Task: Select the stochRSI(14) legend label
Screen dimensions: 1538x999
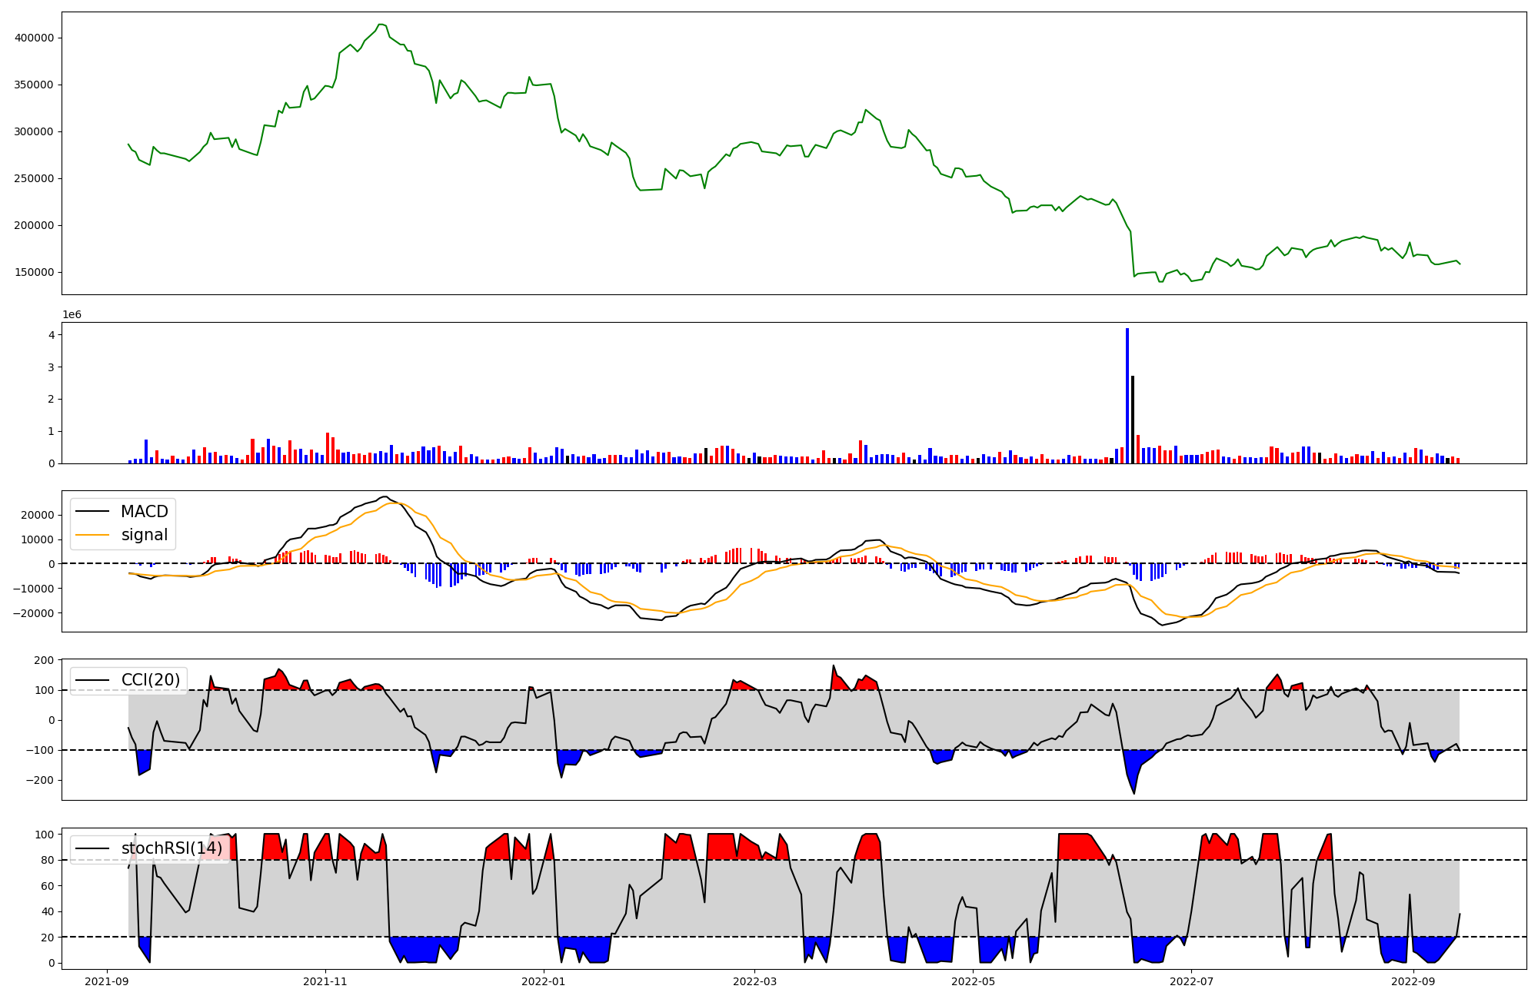Action: point(171,848)
